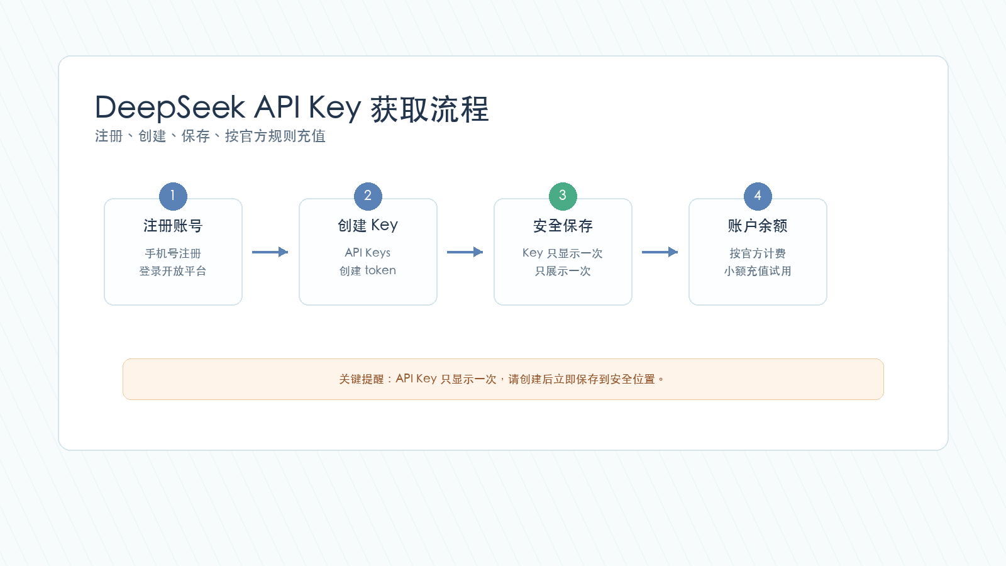This screenshot has width=1006, height=566.
Task: Click the "Key 只显示一次" line in step 3
Action: pyautogui.click(x=563, y=253)
